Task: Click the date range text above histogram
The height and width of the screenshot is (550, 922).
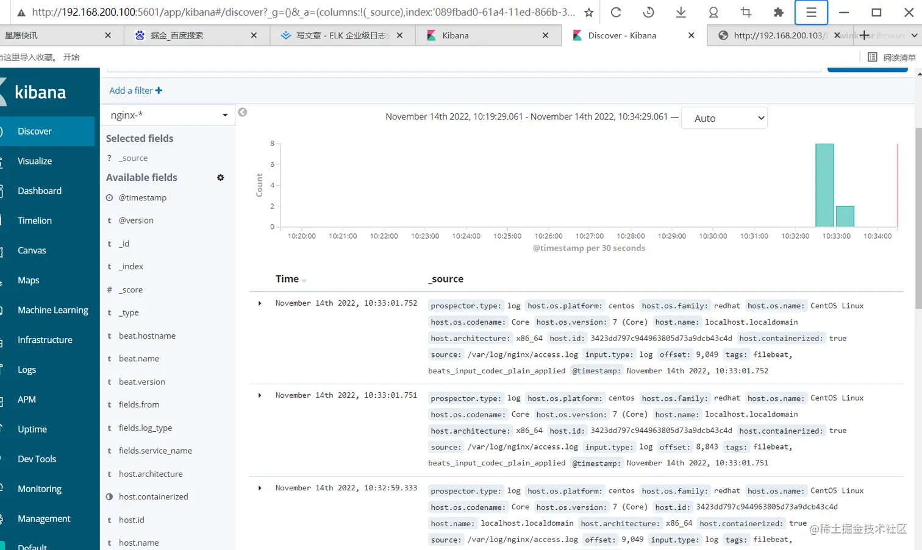Action: click(x=526, y=117)
